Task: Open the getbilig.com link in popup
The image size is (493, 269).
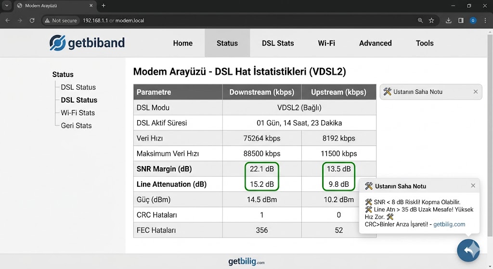Action: pos(449,224)
